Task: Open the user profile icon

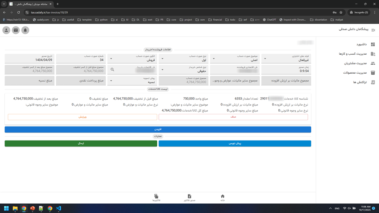Action: 6,30
